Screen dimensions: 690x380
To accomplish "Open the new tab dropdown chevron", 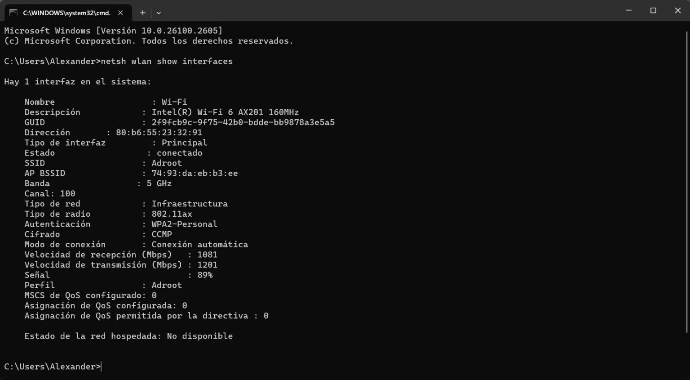I will pos(159,13).
